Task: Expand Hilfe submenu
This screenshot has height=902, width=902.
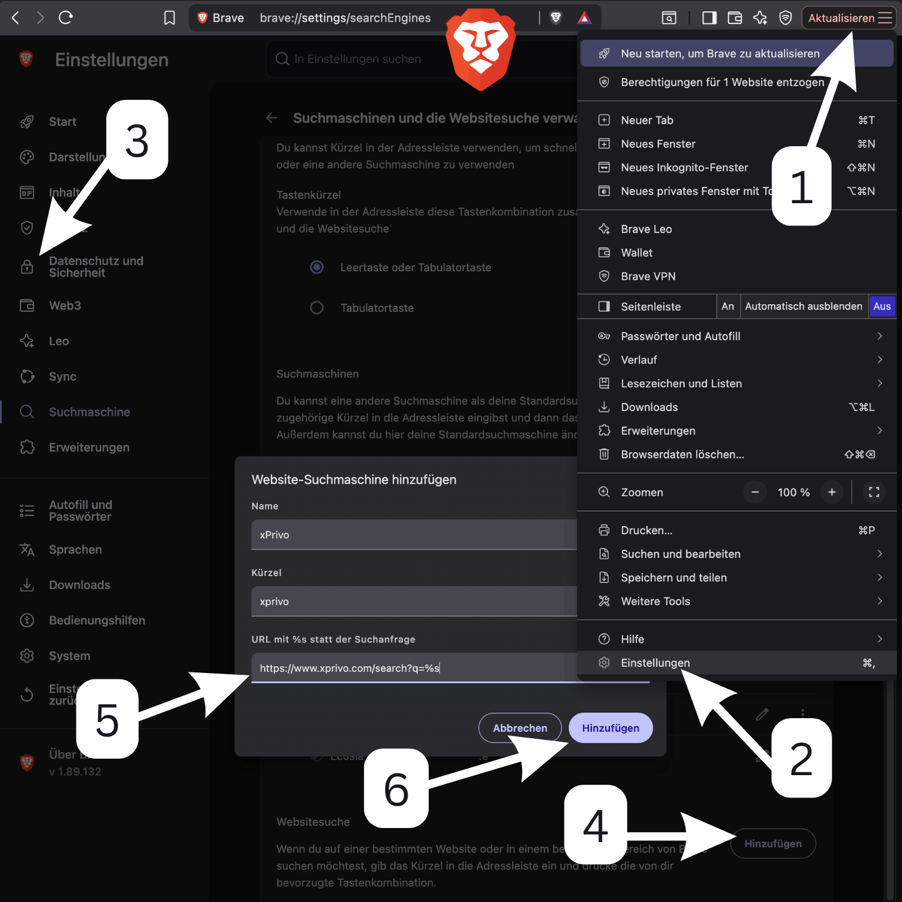Action: coord(737,639)
